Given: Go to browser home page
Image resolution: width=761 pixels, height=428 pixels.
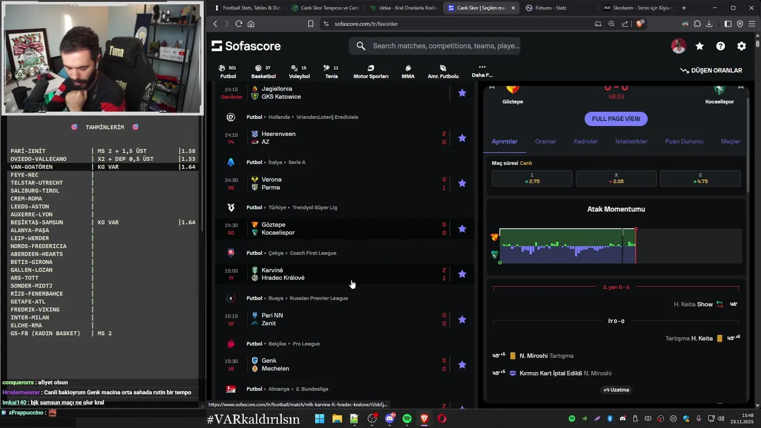Looking at the screenshot, I should (251, 24).
